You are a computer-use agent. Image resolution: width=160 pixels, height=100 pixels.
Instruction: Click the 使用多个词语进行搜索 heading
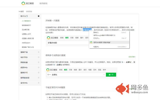click(x=55, y=55)
